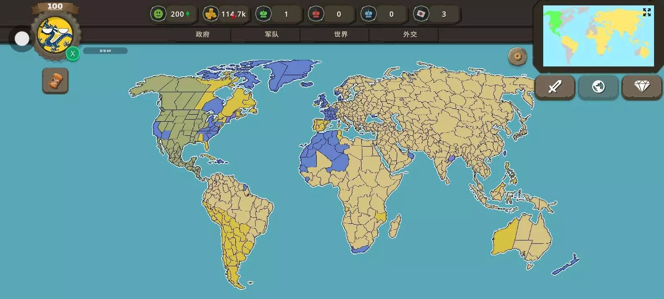This screenshot has height=299, width=664.
Task: Open the globe world view button
Action: point(598,87)
